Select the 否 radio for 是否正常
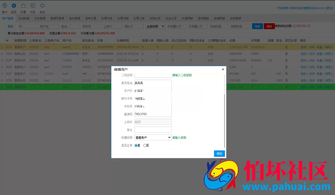Screen dimensions: 335x195 tap(145, 145)
